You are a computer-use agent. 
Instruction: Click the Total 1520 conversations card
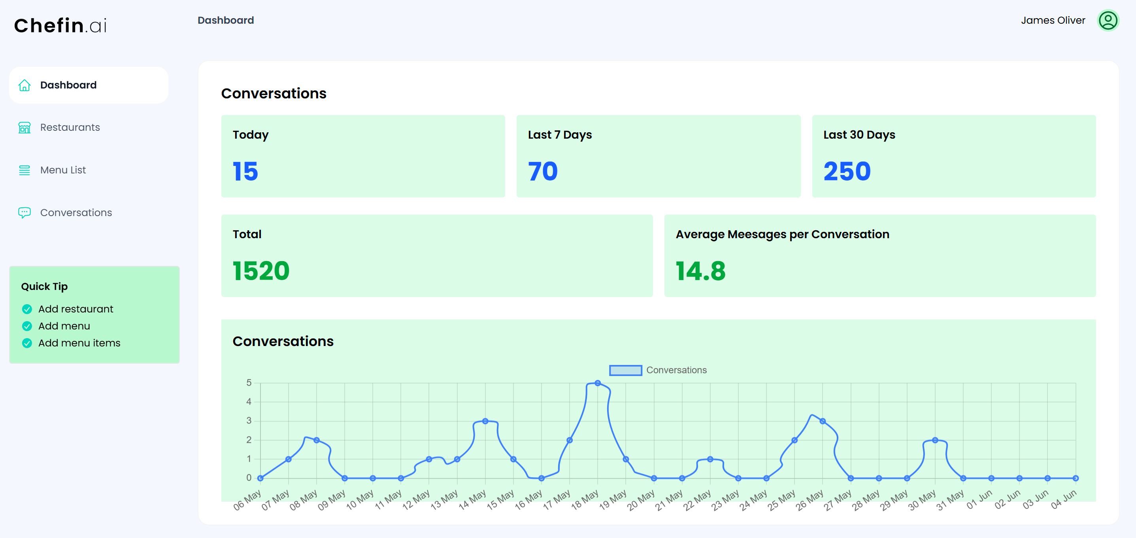(x=437, y=256)
